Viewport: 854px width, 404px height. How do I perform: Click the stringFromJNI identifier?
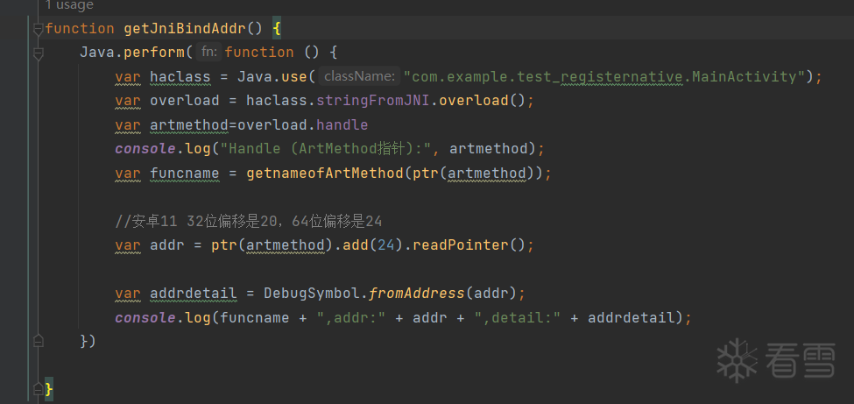click(378, 100)
